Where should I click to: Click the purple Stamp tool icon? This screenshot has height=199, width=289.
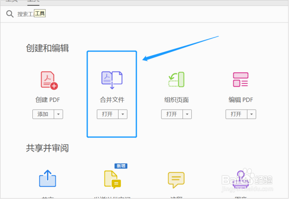240,179
